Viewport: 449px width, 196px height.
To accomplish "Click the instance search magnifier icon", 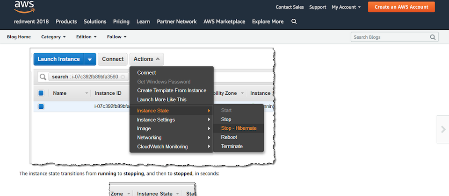I will click(43, 77).
